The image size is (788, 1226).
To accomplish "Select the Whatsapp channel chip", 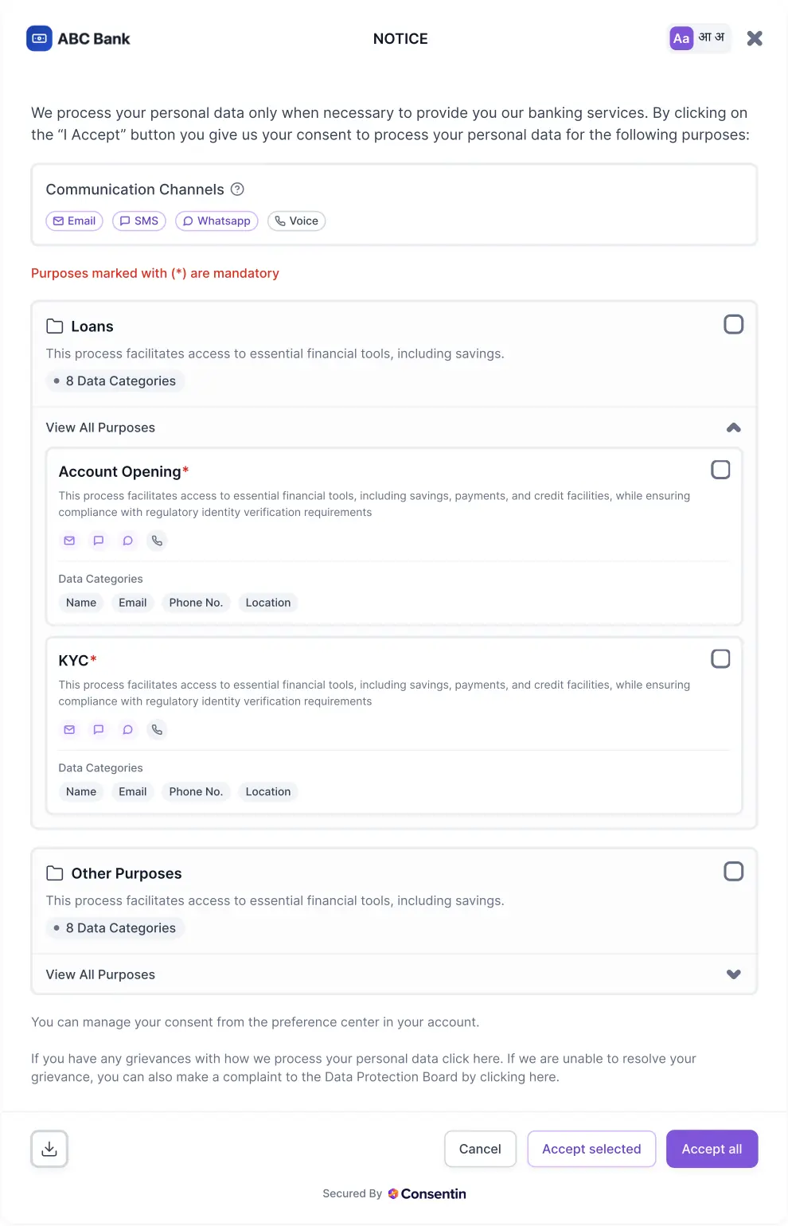I will (217, 221).
